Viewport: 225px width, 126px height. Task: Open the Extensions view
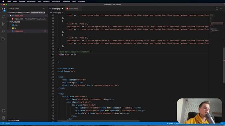(3, 38)
